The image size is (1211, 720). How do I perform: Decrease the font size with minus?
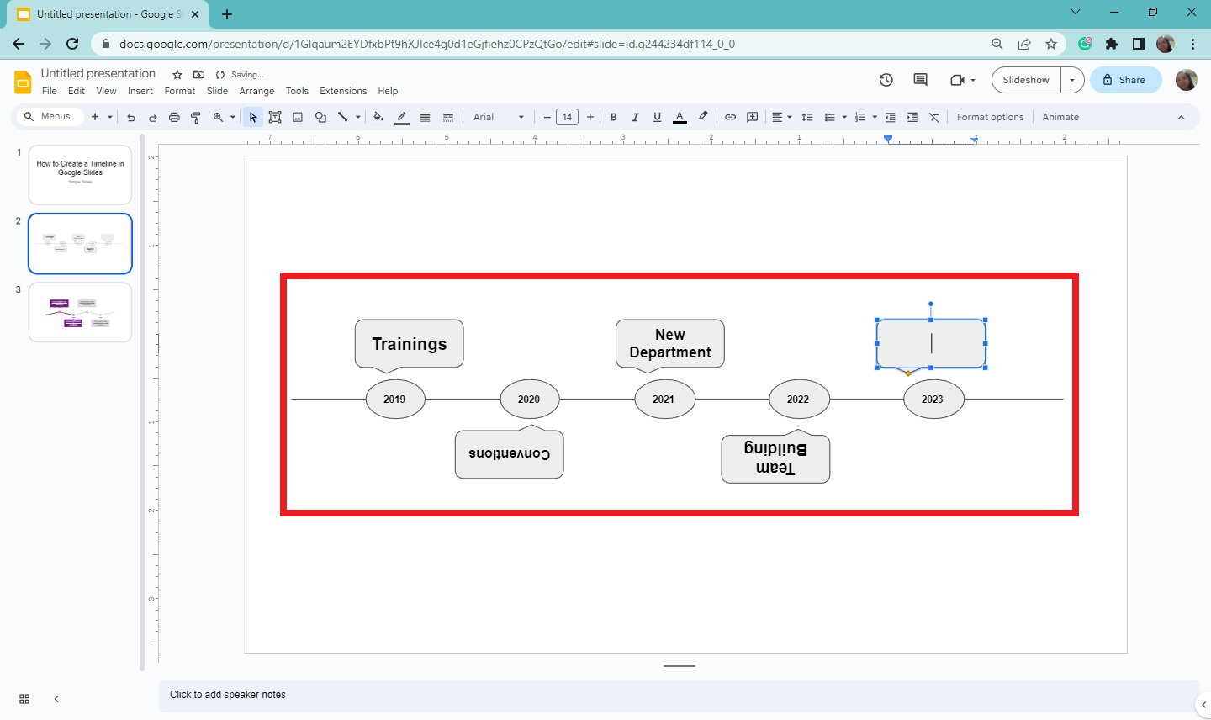[547, 118]
